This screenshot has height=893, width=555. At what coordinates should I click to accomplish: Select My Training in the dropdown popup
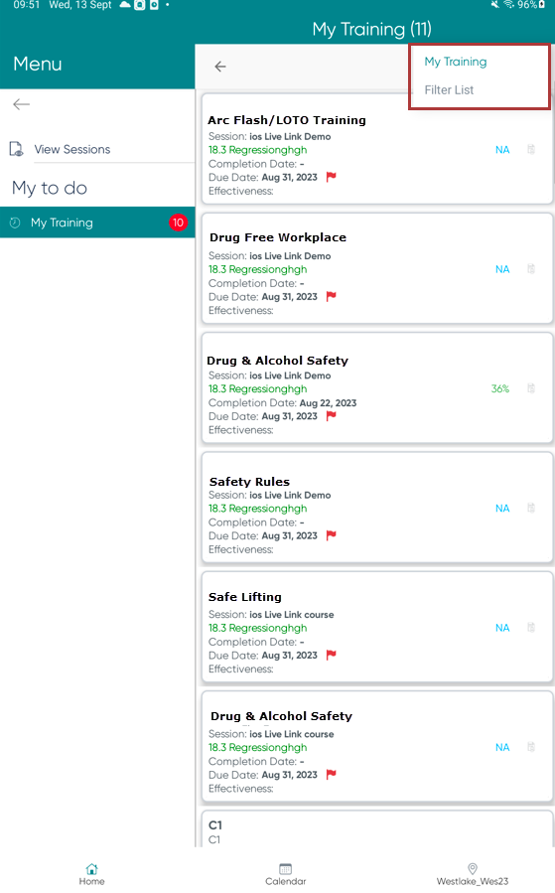coord(456,62)
